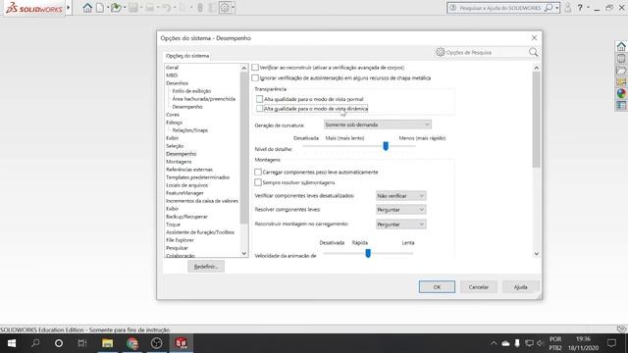Click the gear icon beside Opções de Pesquisa
This screenshot has height=353, width=628.
[x=441, y=52]
